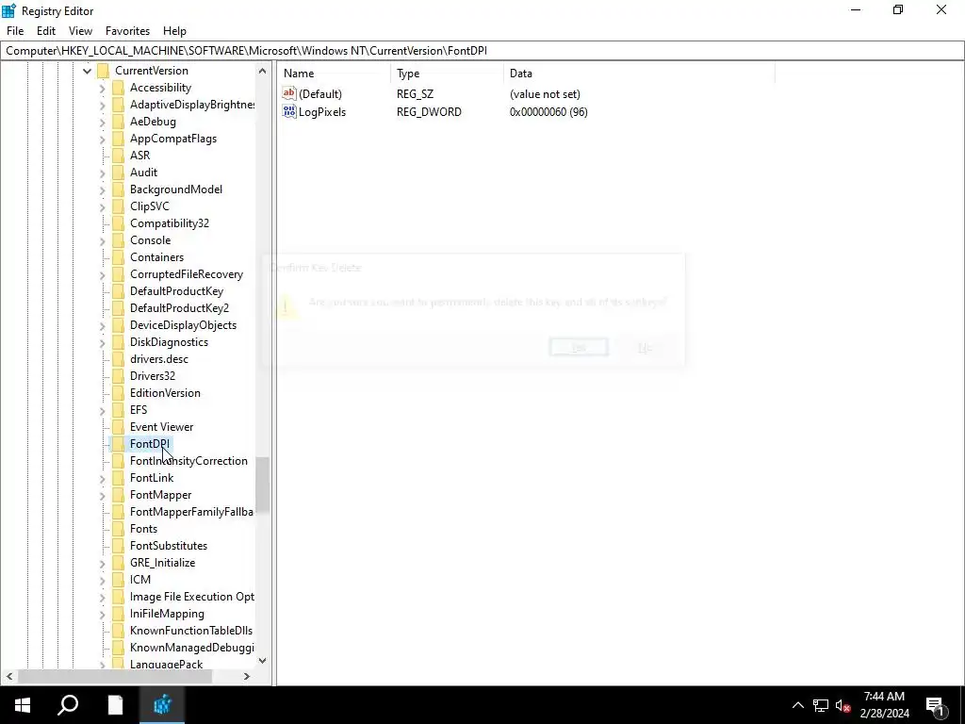Select the LanguagePack key
The height and width of the screenshot is (724, 965).
point(166,665)
